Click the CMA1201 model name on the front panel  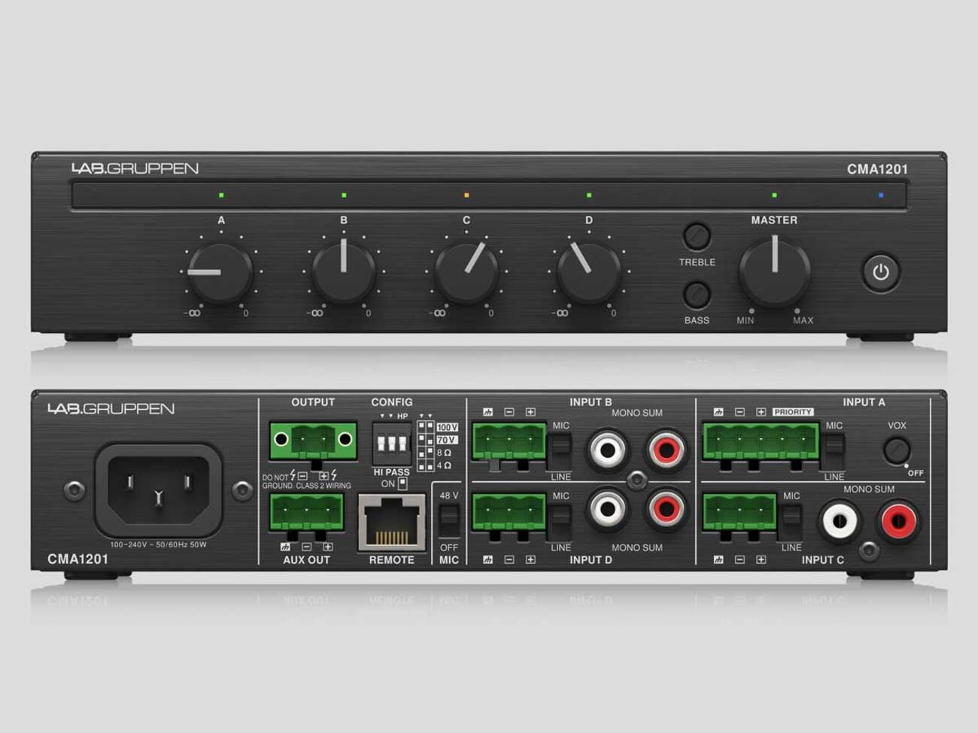[x=877, y=169]
